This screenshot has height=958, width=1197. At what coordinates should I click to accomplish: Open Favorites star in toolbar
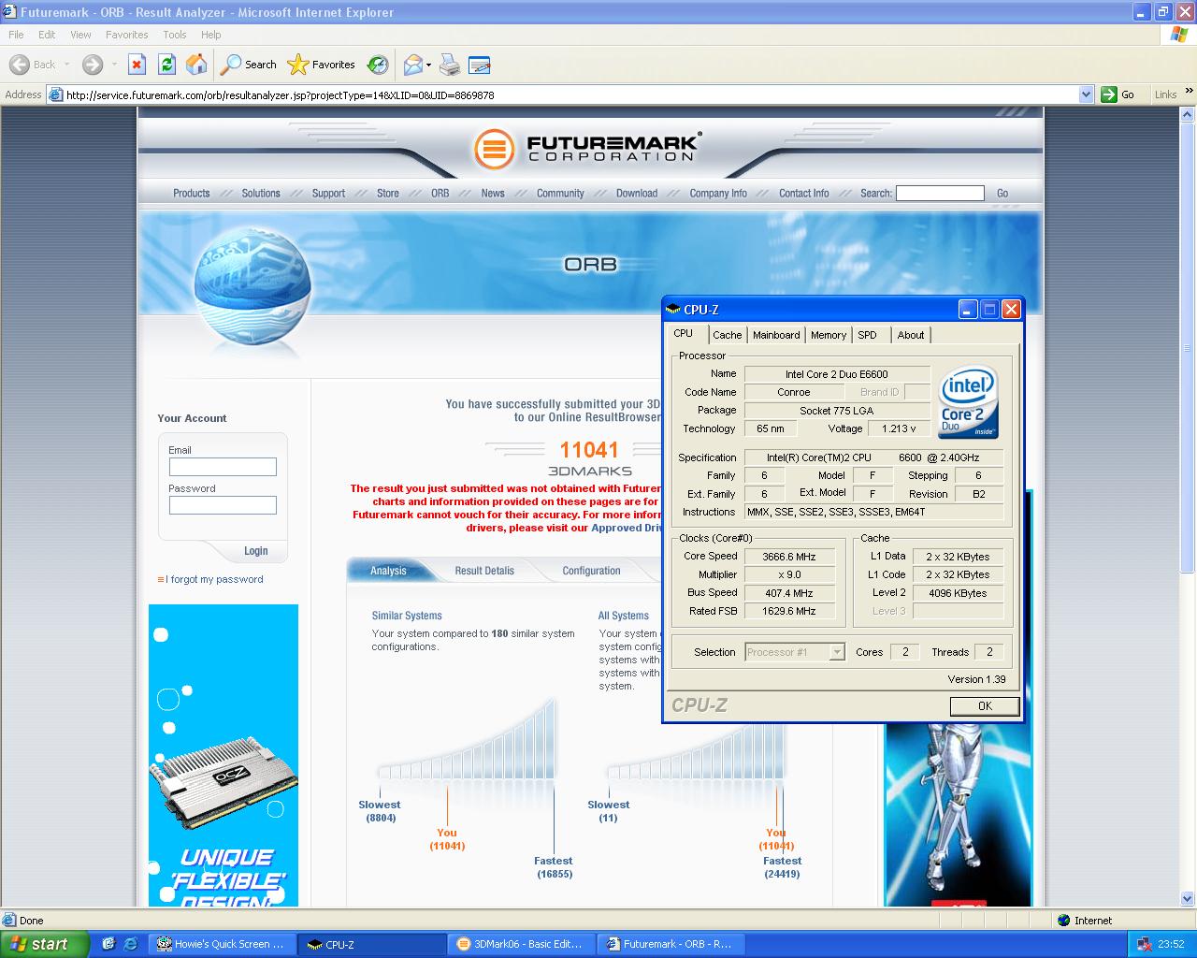(x=322, y=65)
